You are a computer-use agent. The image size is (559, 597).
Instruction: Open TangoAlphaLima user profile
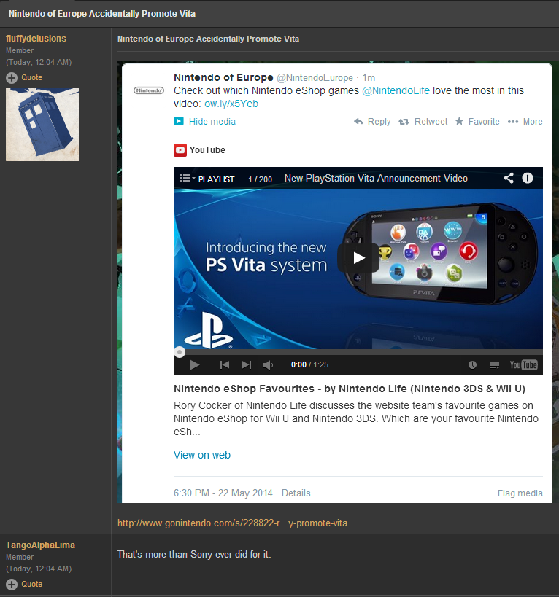pyautogui.click(x=40, y=545)
